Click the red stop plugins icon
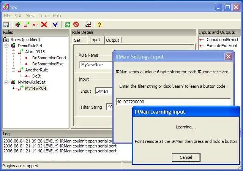The image size is (243, 171). (x=76, y=24)
